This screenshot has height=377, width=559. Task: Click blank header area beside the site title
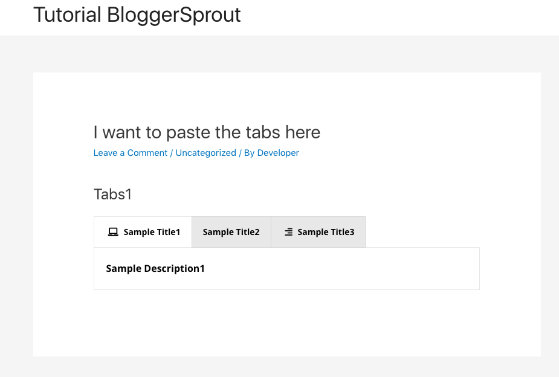392,16
